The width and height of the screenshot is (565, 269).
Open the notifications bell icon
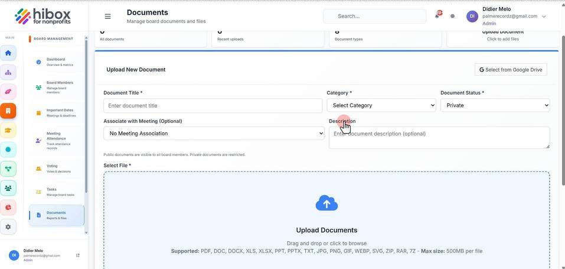437,16
